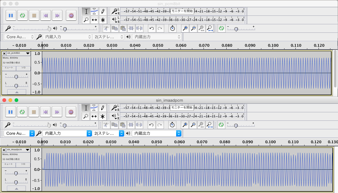Click the Paste icon in sin_pcm8bit window
This screenshot has height=193, width=338.
point(123,28)
